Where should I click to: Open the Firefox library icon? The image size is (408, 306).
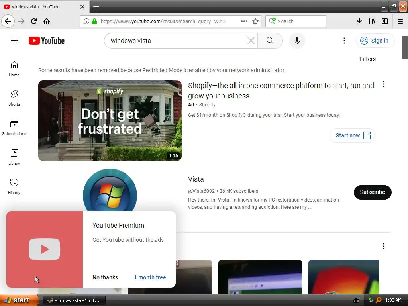[372, 21]
